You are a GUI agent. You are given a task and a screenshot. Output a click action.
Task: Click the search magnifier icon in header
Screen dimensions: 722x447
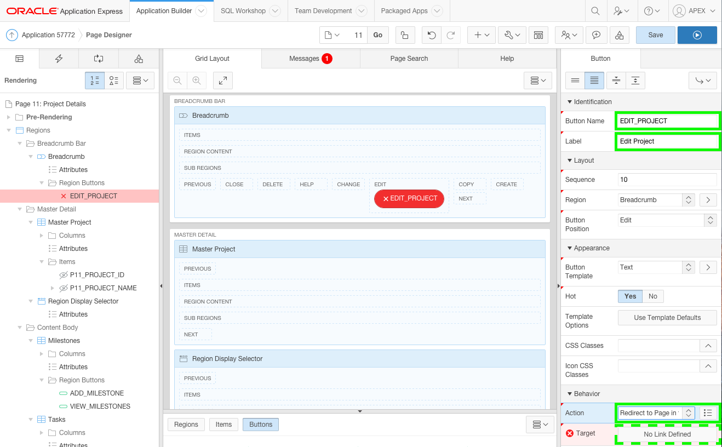click(x=595, y=11)
